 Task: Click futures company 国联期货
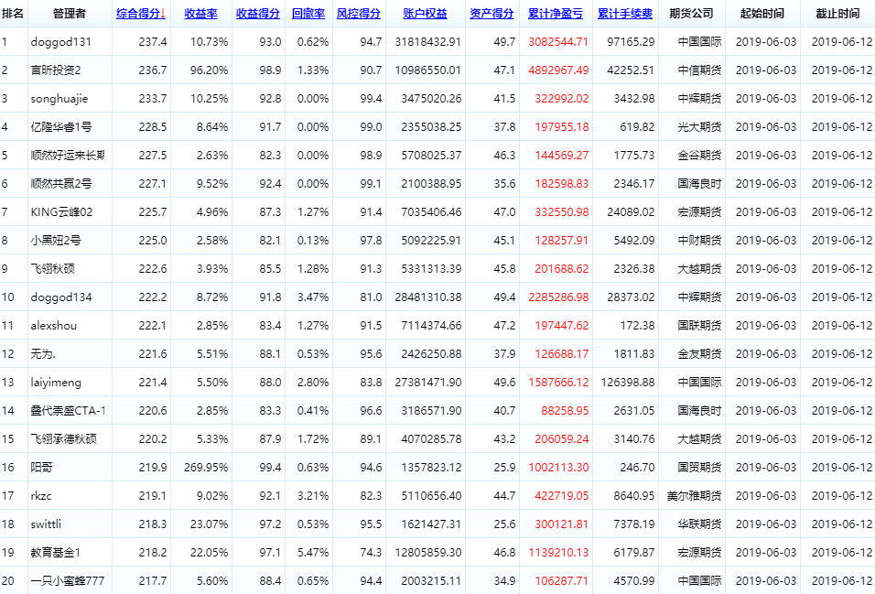(699, 326)
